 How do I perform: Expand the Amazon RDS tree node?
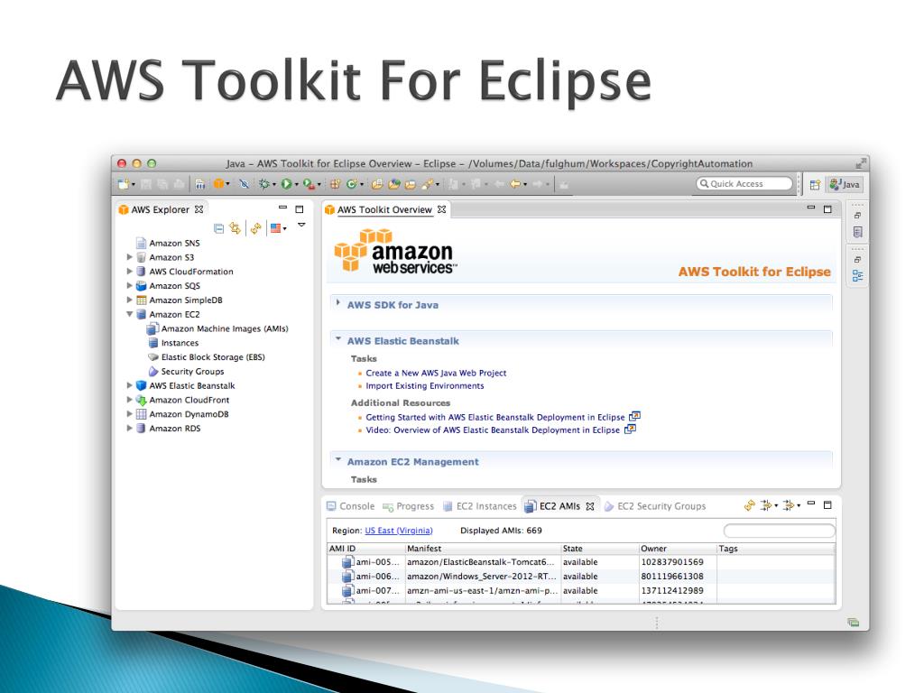[130, 429]
